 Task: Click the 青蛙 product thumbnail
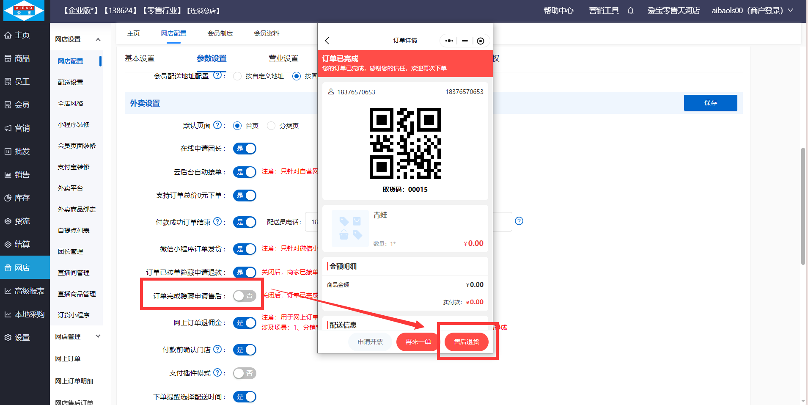[350, 229]
